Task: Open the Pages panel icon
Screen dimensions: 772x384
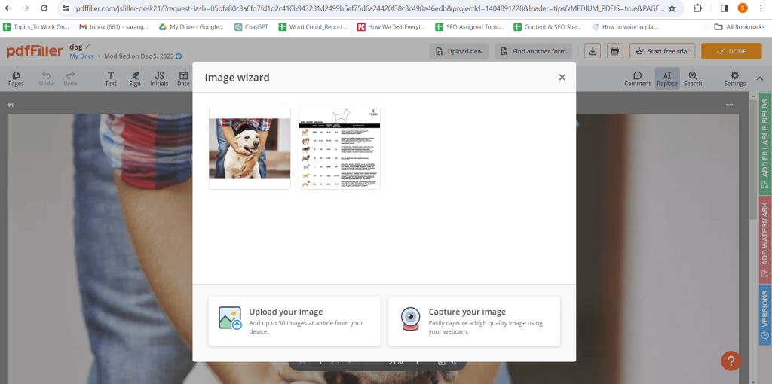Action: click(16, 78)
